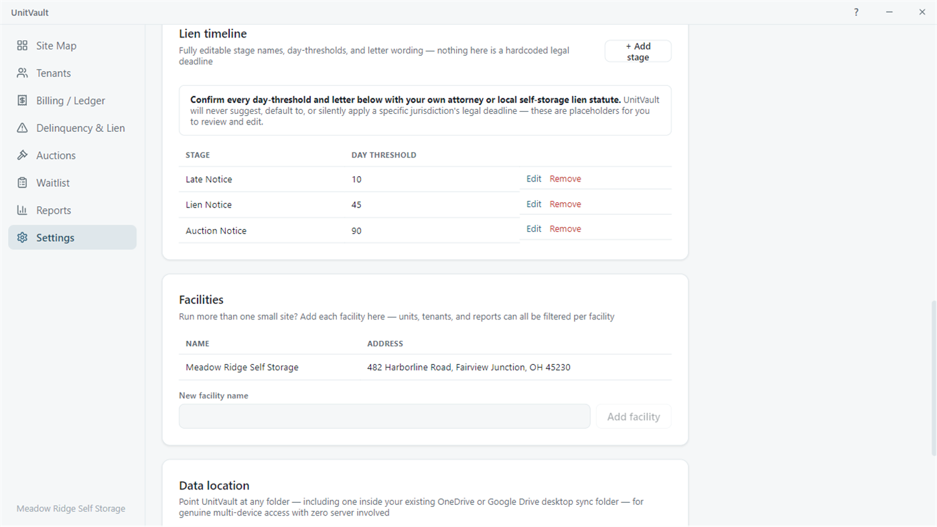
Task: Edit the Late Notice stage
Action: 534,179
